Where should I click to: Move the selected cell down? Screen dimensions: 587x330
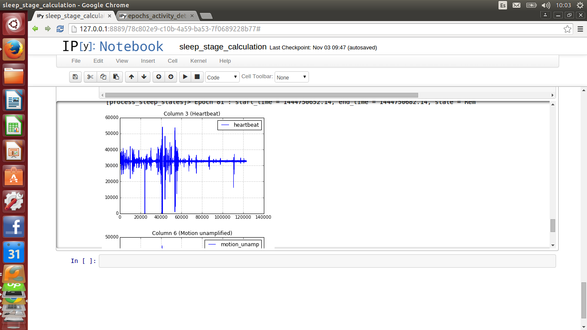coord(144,77)
